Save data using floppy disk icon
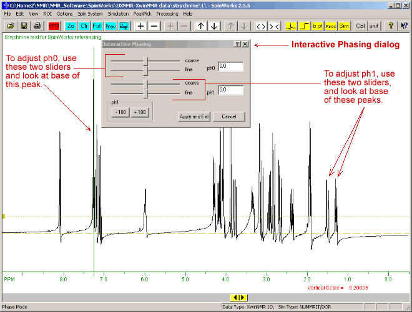This screenshot has width=412, height=312. click(x=24, y=26)
